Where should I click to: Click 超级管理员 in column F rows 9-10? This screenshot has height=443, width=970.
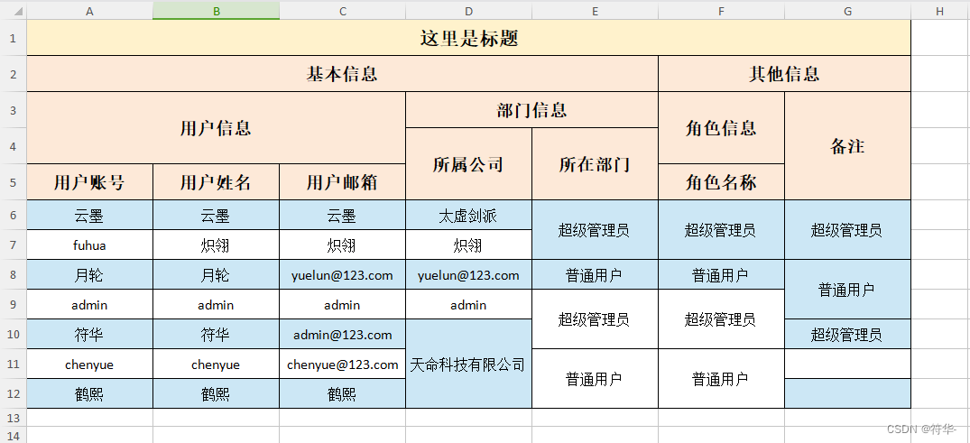point(721,319)
